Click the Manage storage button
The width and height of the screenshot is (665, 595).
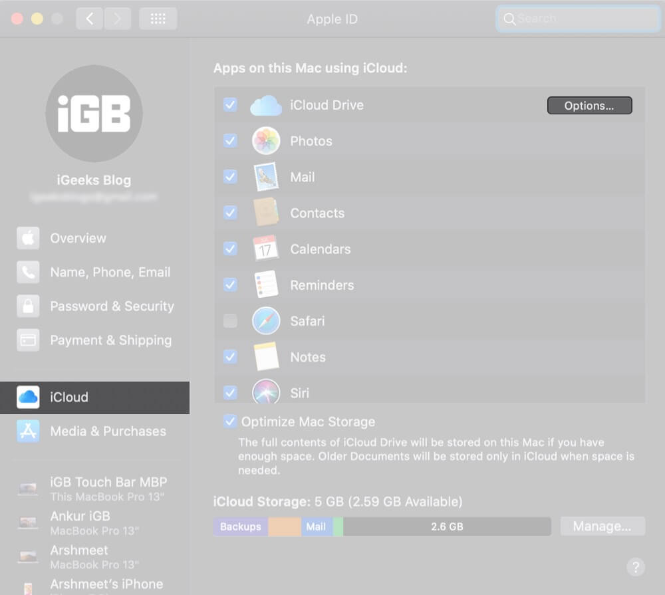coord(602,527)
